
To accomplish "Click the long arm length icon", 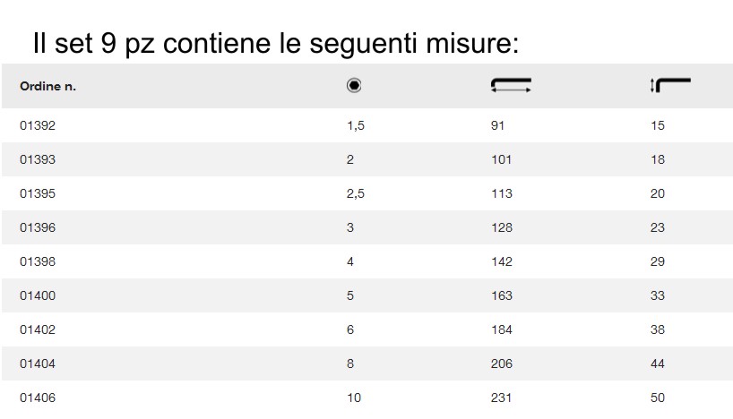I will click(x=511, y=86).
